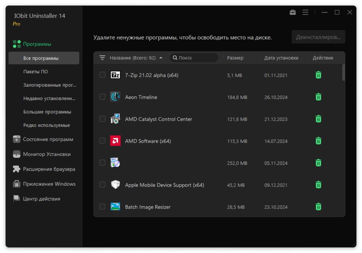Tick the checkbox for 7-Zip 21.02 alpha

coord(103,75)
